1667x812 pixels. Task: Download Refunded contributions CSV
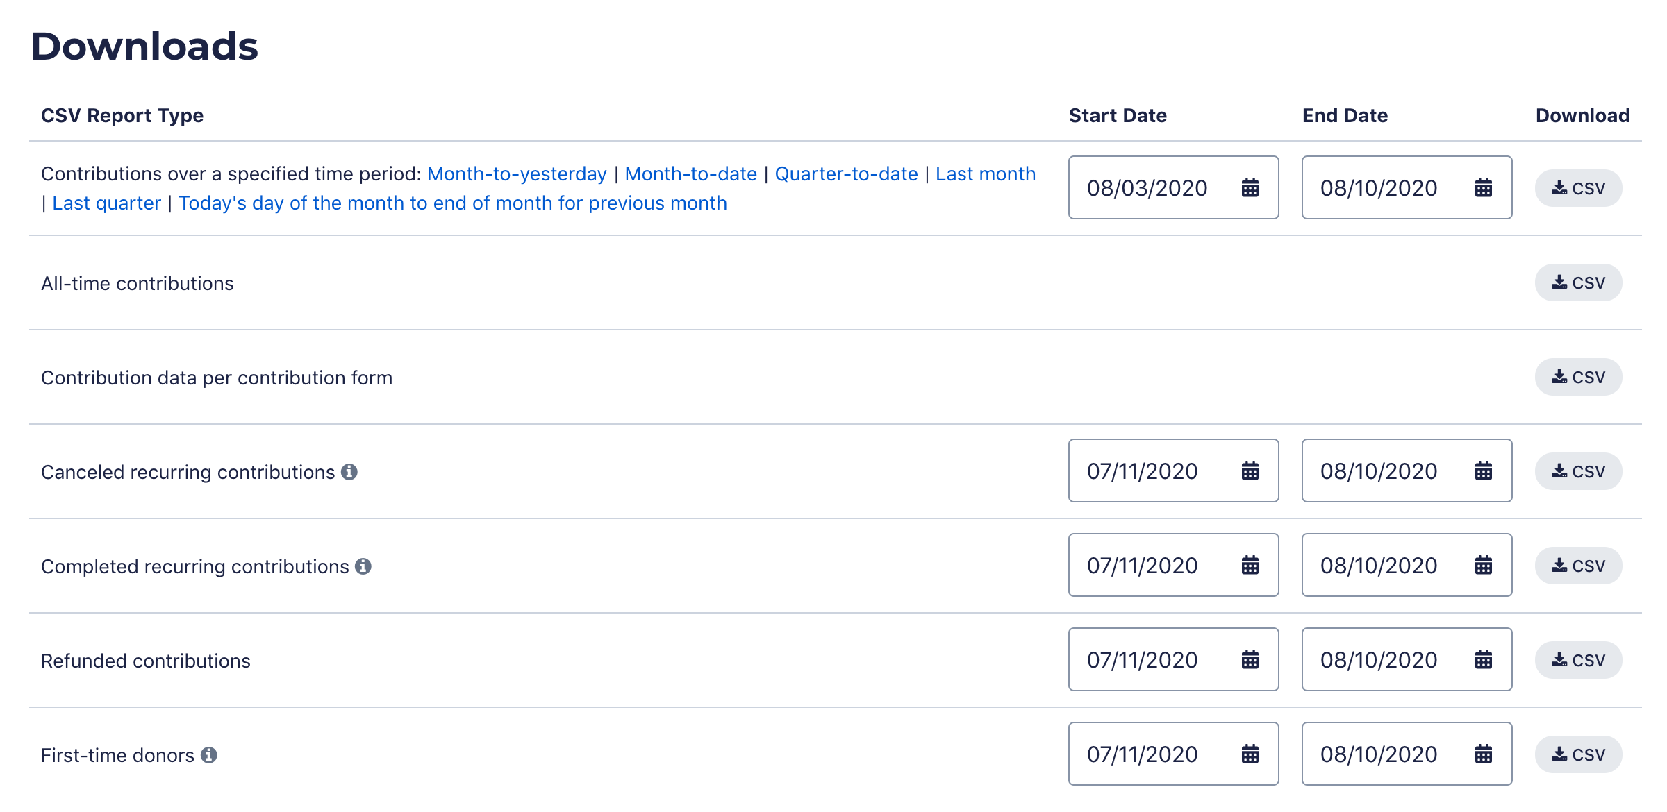tap(1578, 660)
